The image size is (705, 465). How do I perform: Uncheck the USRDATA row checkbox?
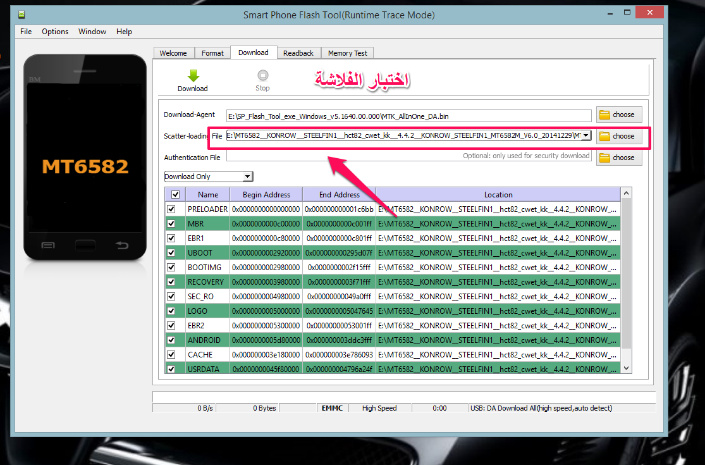coord(171,369)
